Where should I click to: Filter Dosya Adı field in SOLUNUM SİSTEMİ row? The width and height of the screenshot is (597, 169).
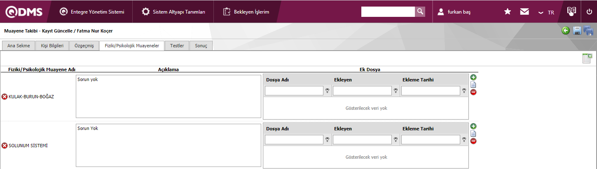[x=294, y=139]
